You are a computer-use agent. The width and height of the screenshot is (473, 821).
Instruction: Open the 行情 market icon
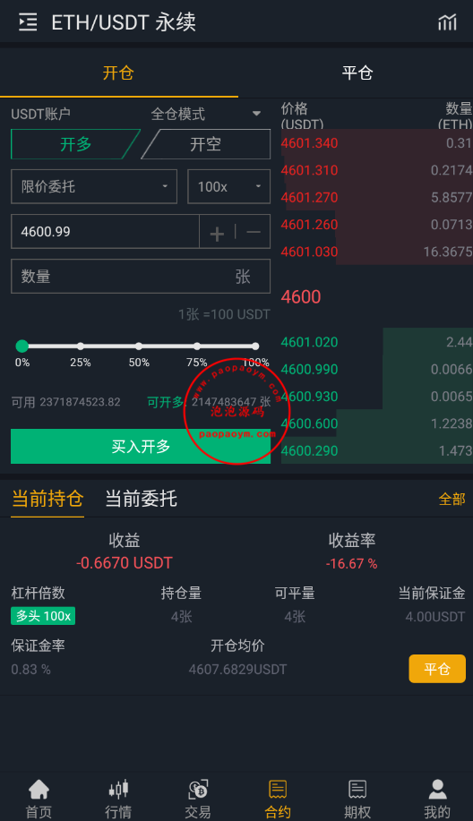(118, 789)
